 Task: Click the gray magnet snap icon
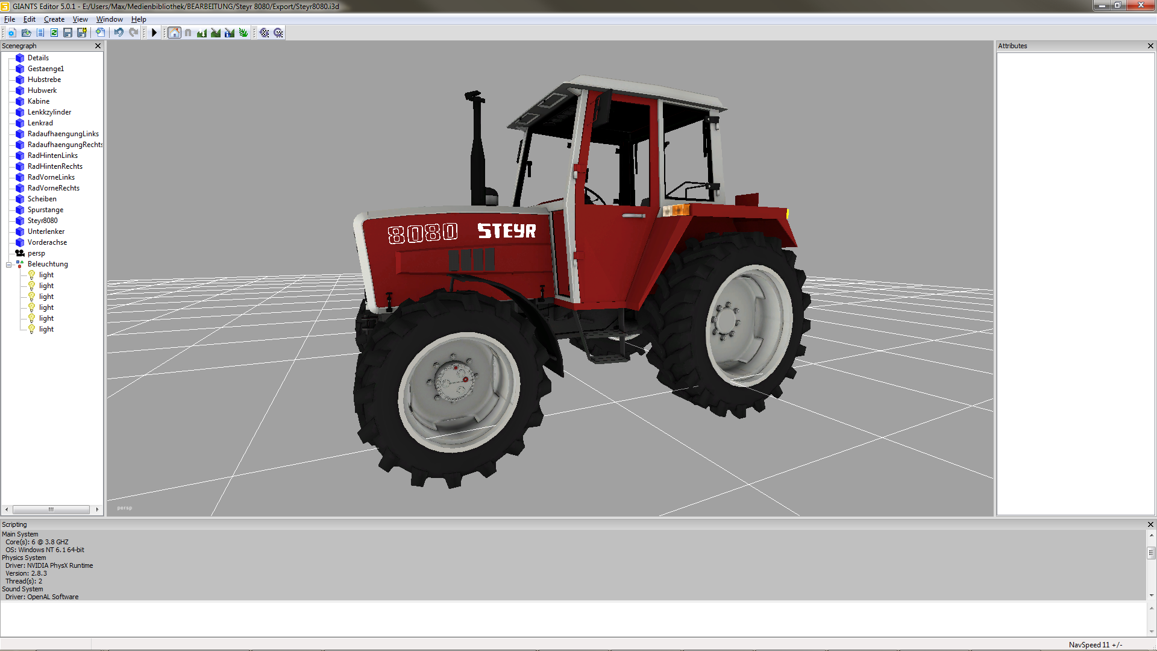point(188,33)
